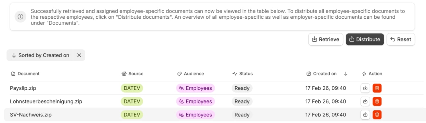Click the DATEV badge in Lohnsteuerbescheinigung.zip row
Image resolution: width=426 pixels, height=123 pixels.
pos(132,101)
